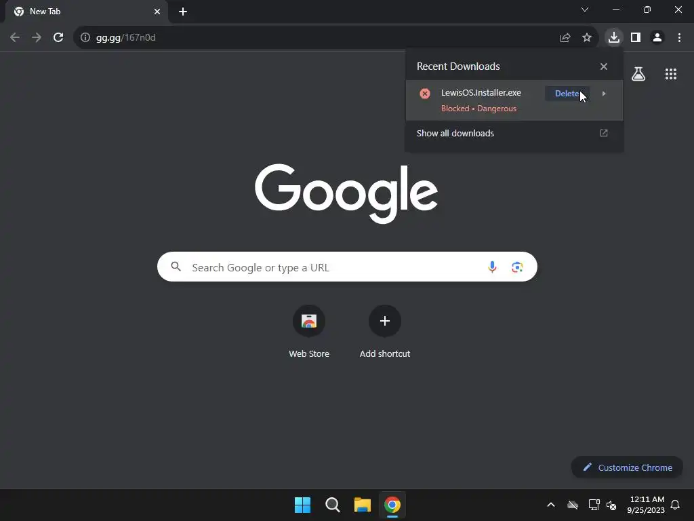The image size is (694, 521).
Task: Open the side panel
Action: (636, 38)
